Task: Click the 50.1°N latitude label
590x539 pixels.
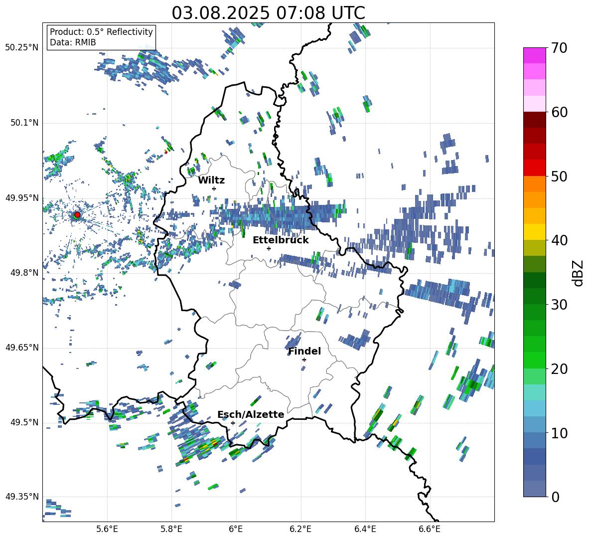Action: click(x=24, y=123)
